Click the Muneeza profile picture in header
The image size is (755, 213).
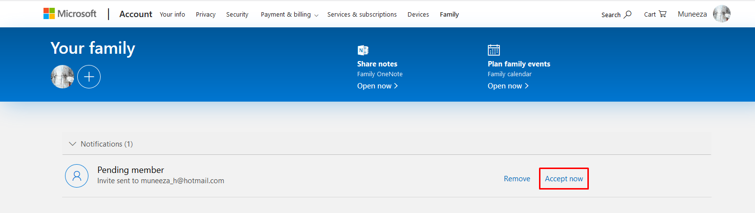click(x=722, y=14)
